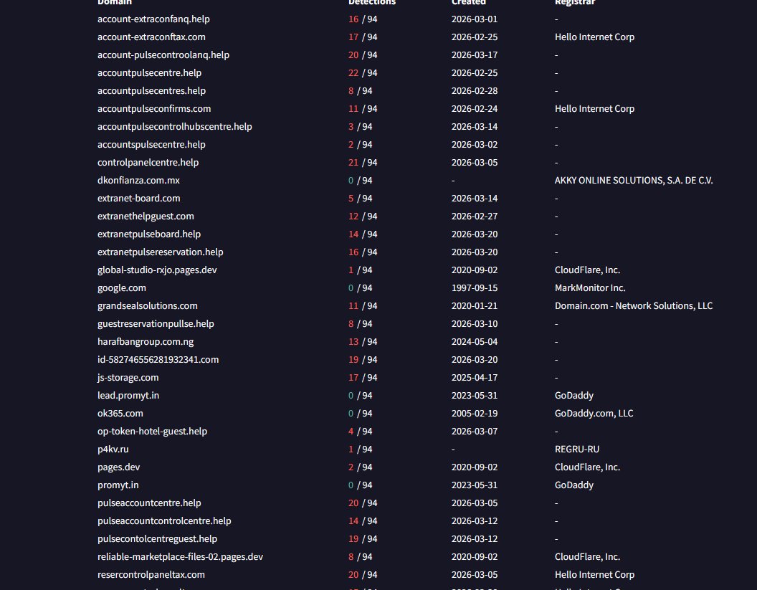Image resolution: width=757 pixels, height=590 pixels.
Task: Open dkonfianza.com.mx domain
Action: click(x=138, y=180)
